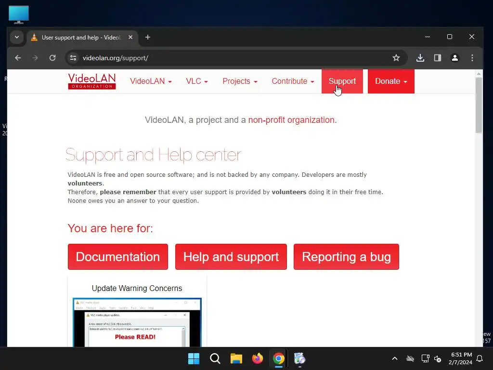Click the Update Warning Concerns heading
493x370 pixels.
(137, 288)
